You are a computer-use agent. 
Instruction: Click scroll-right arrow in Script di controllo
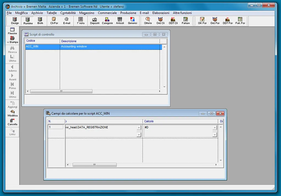pyautogui.click(x=160, y=91)
